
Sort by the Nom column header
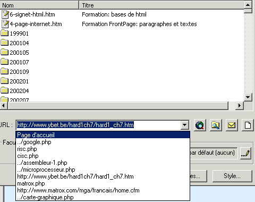pos(39,5)
